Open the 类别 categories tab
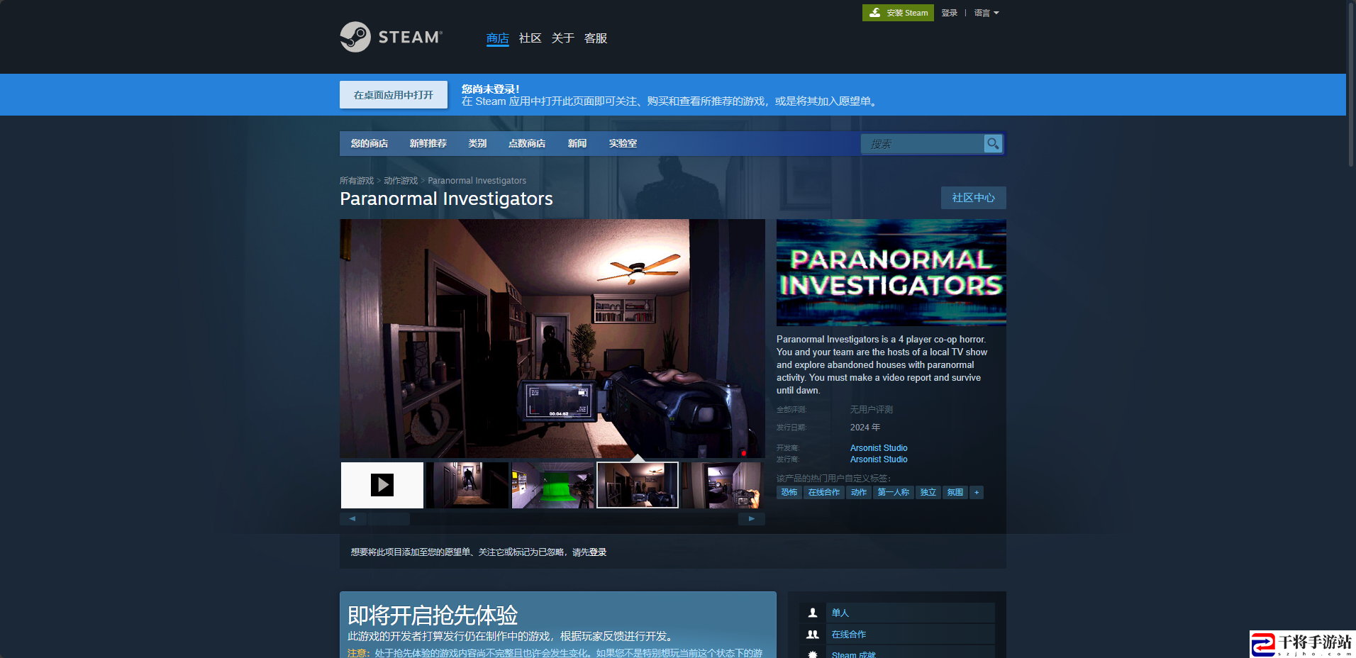1356x658 pixels. (477, 143)
